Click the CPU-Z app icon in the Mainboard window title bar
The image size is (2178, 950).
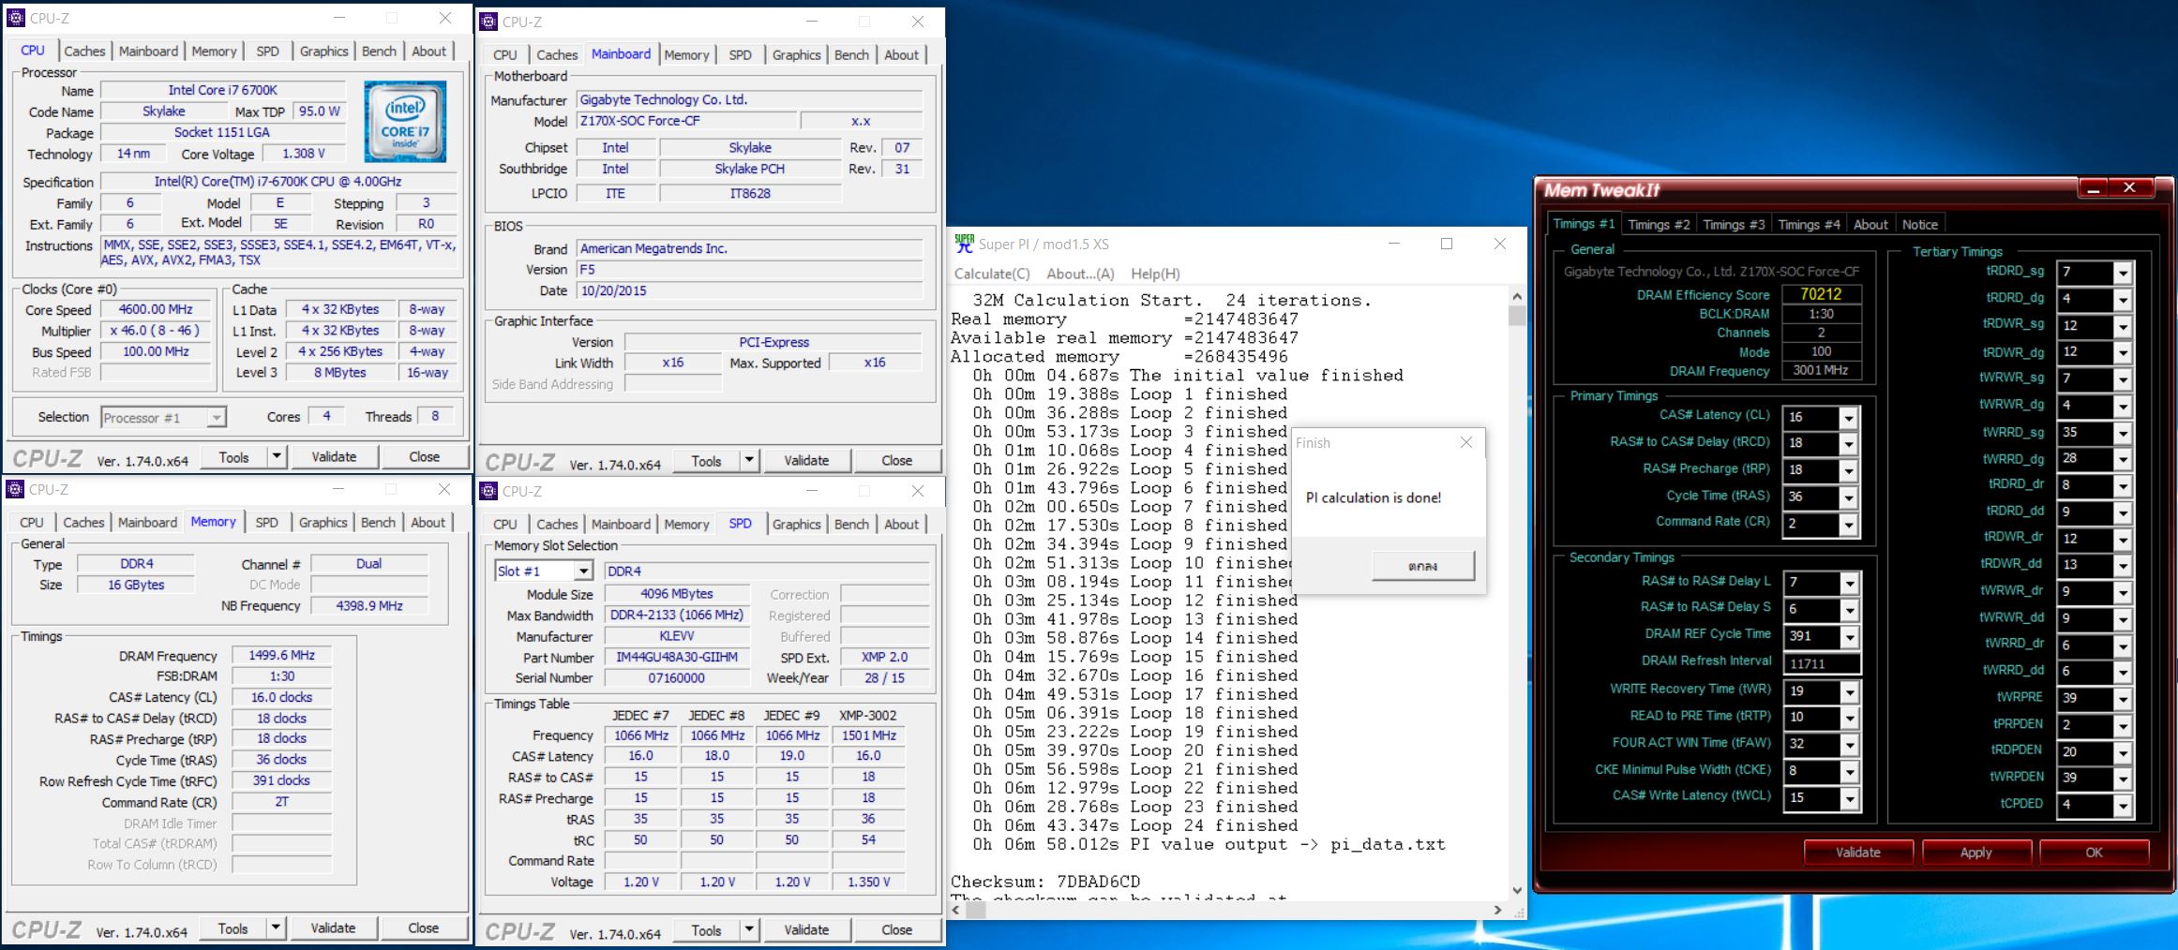coord(488,22)
